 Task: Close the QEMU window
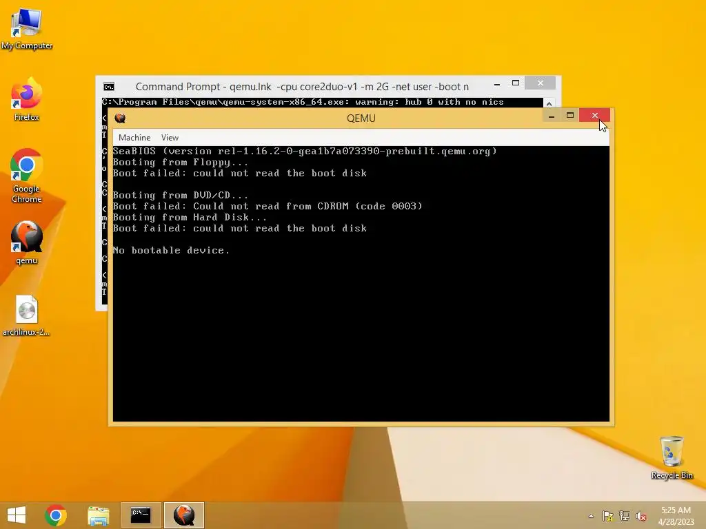595,116
